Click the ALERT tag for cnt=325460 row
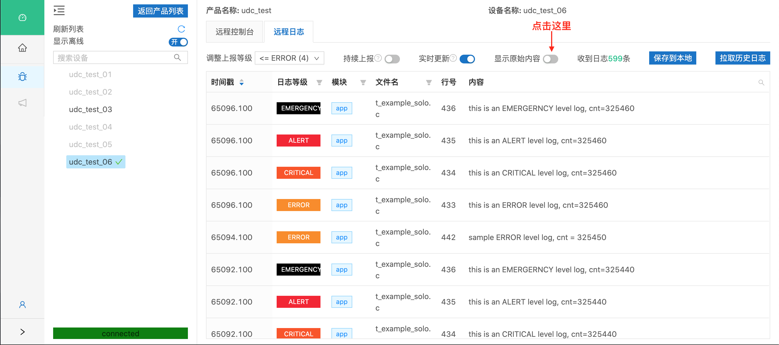Viewport: 779px width, 345px height. (x=299, y=140)
